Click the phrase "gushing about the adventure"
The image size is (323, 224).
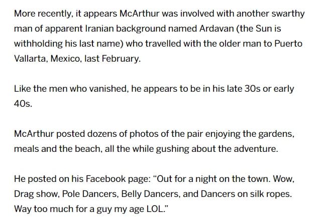tap(216, 149)
